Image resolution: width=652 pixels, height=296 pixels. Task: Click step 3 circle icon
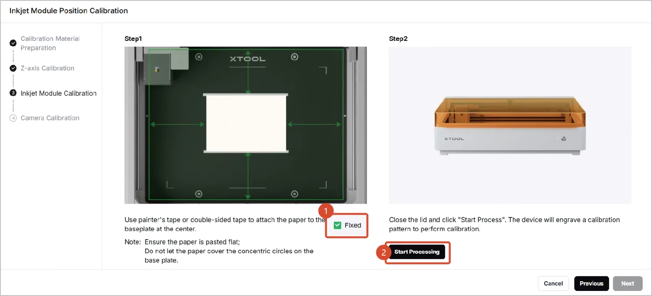point(13,93)
